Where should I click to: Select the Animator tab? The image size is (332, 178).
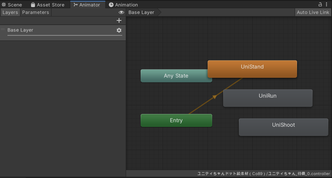(87, 5)
